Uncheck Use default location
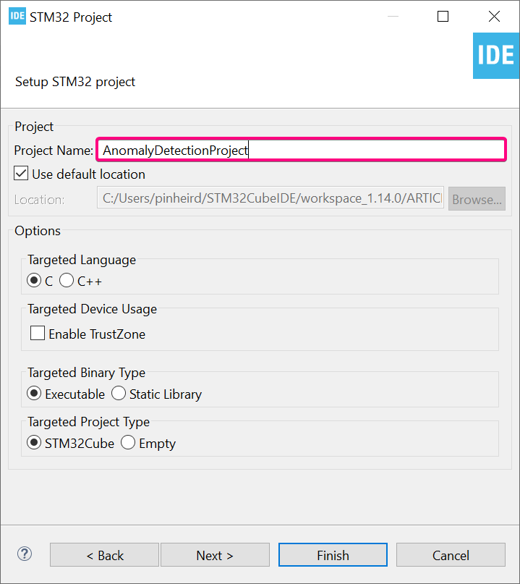Viewport: 520px width, 584px height. [x=21, y=174]
